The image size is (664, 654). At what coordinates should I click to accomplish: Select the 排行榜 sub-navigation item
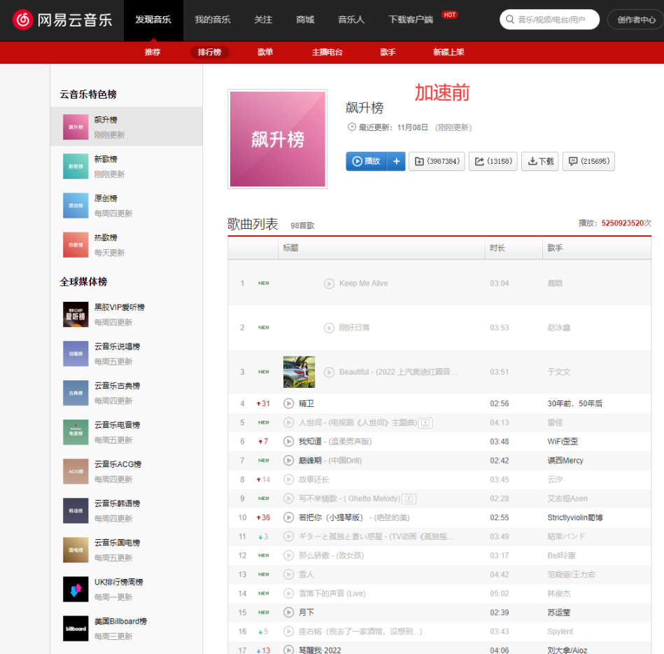pos(210,52)
